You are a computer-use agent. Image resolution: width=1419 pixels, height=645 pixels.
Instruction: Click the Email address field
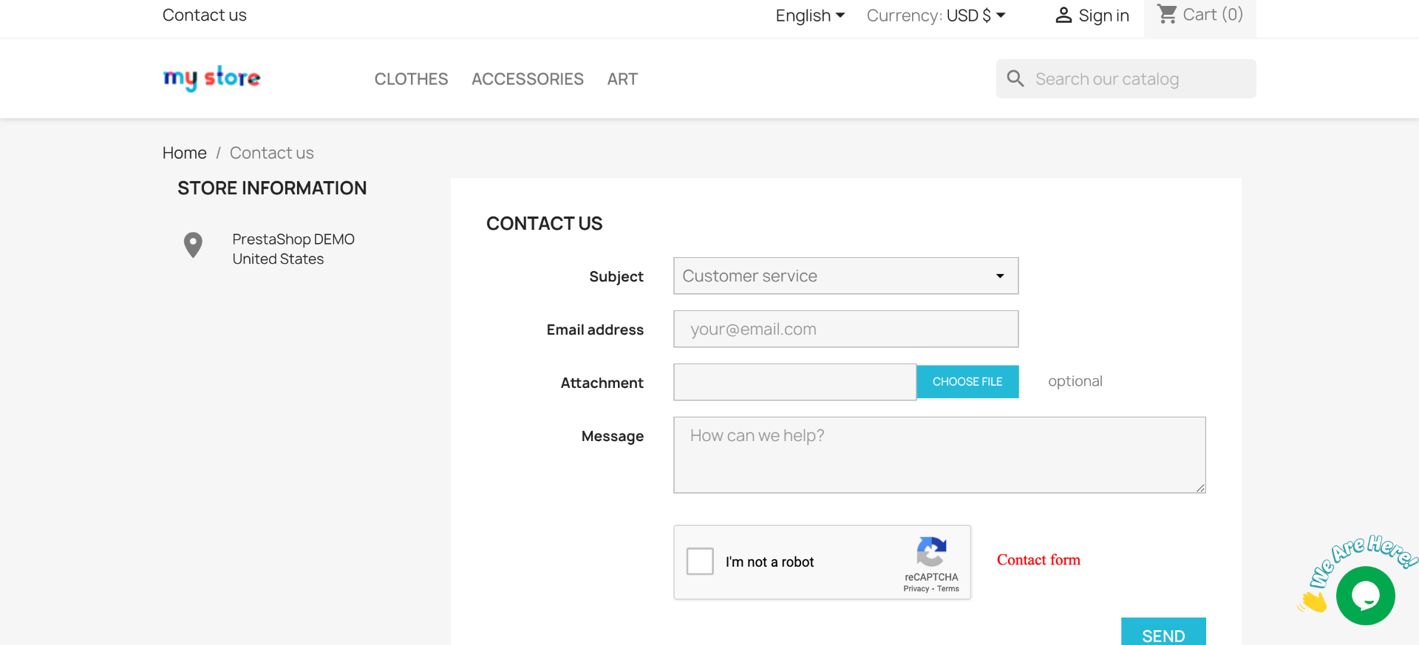[x=845, y=330]
